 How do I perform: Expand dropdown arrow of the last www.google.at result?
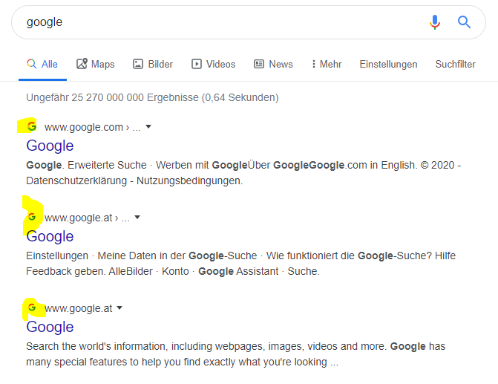119,308
